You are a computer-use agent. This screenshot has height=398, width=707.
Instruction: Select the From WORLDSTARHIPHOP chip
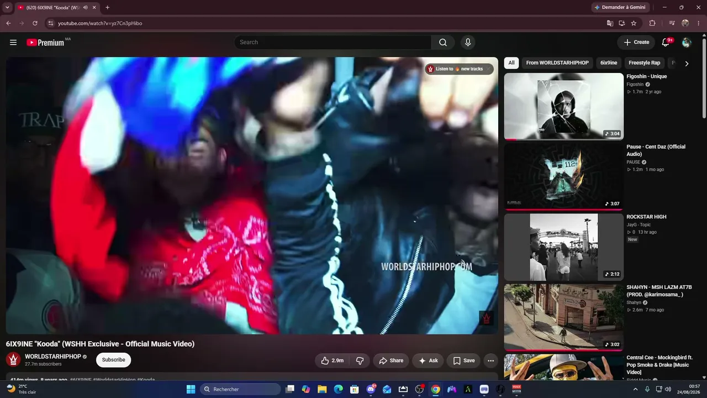(557, 63)
